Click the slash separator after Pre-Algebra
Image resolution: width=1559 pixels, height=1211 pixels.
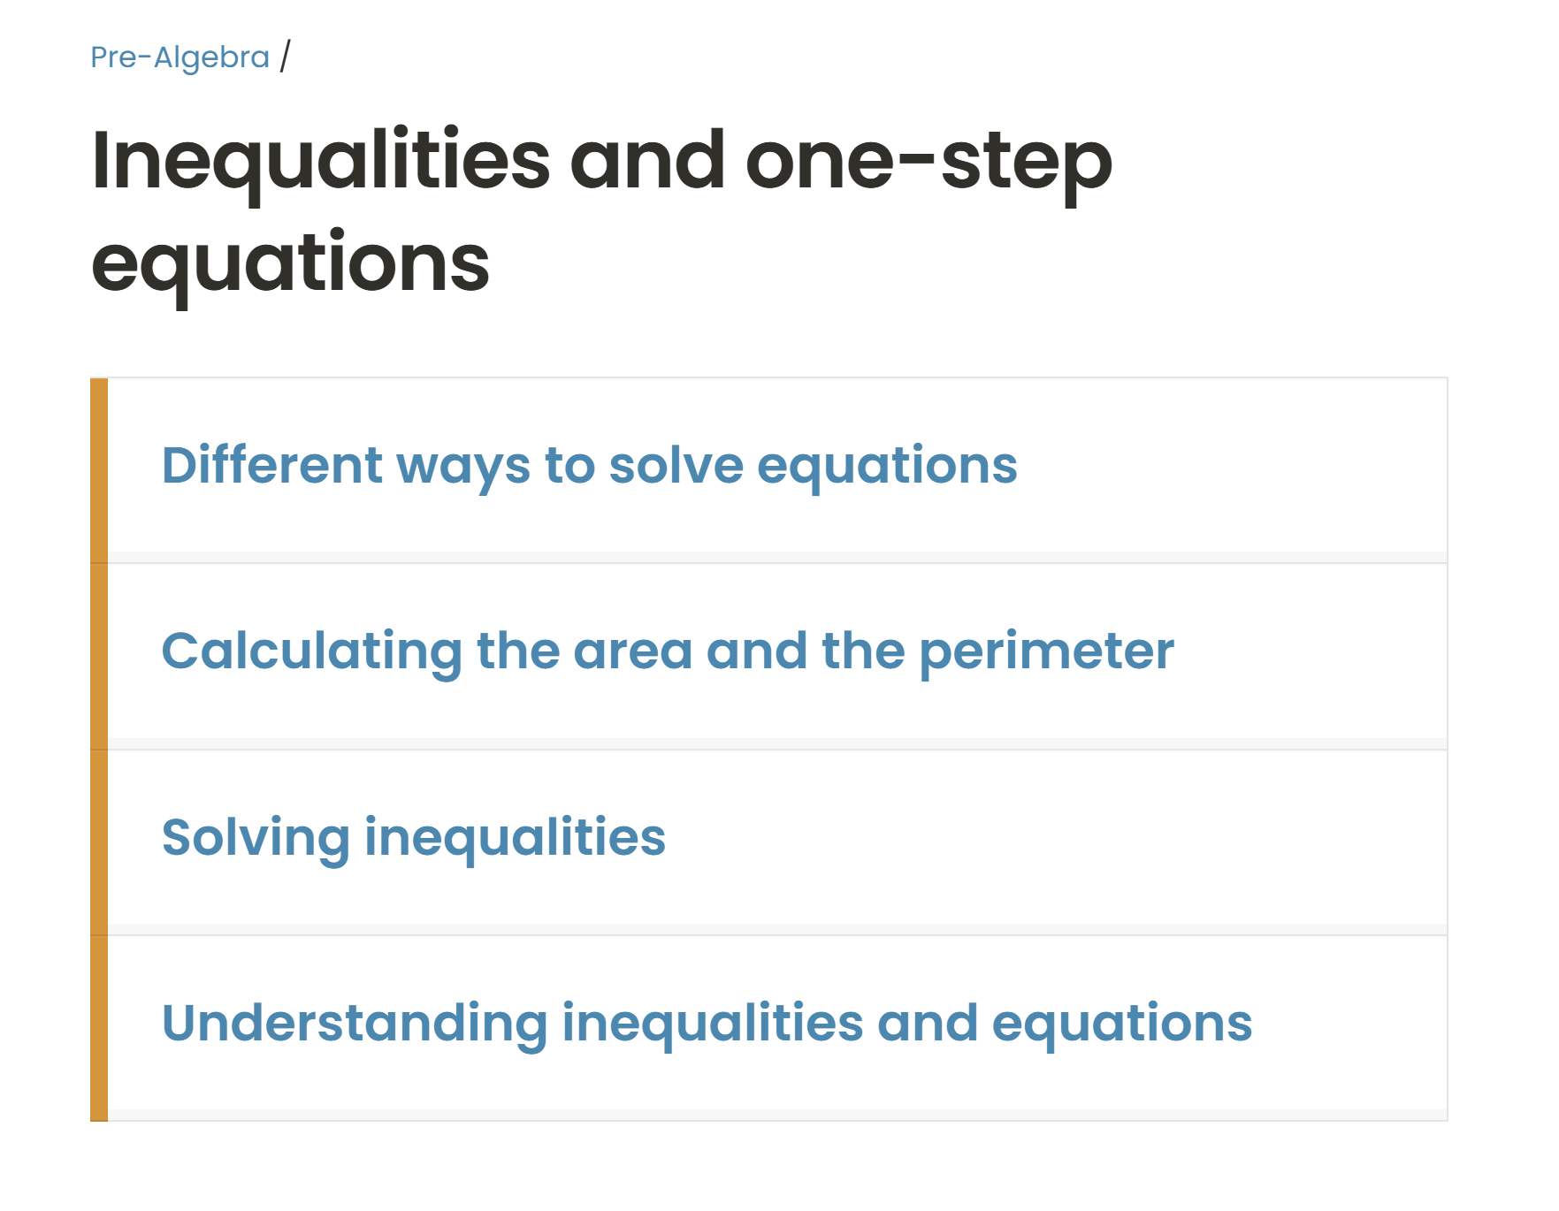pos(285,57)
